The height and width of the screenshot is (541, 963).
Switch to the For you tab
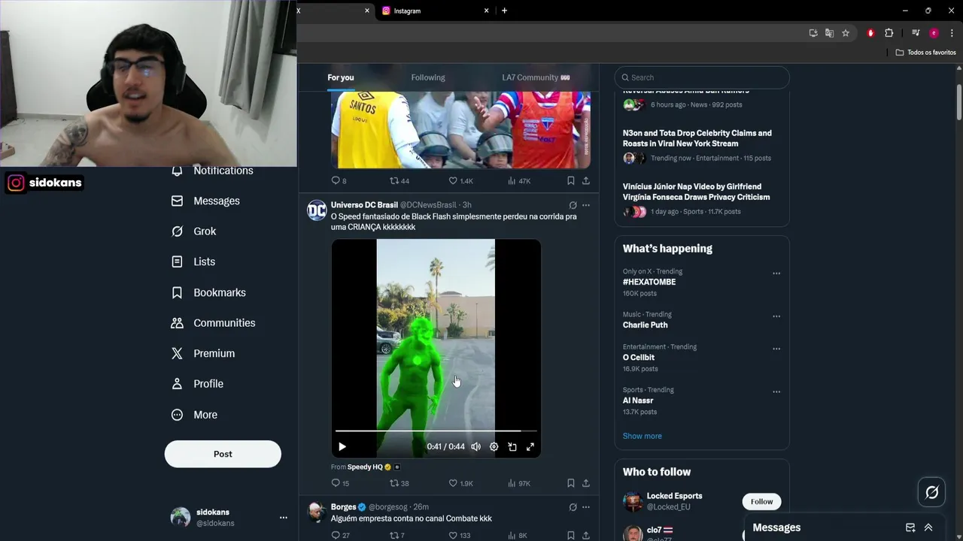pos(340,77)
